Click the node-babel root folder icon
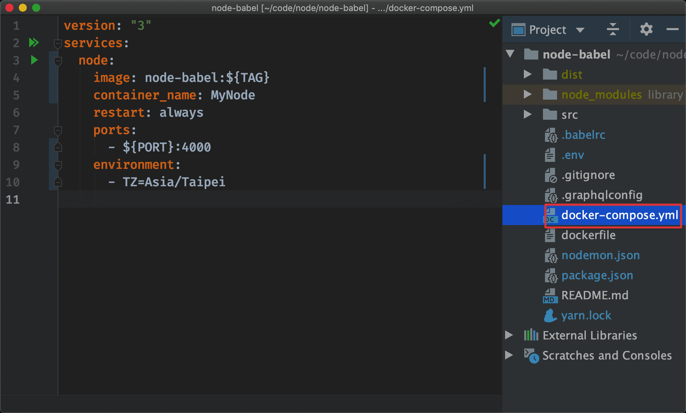The width and height of the screenshot is (686, 413). coord(531,54)
